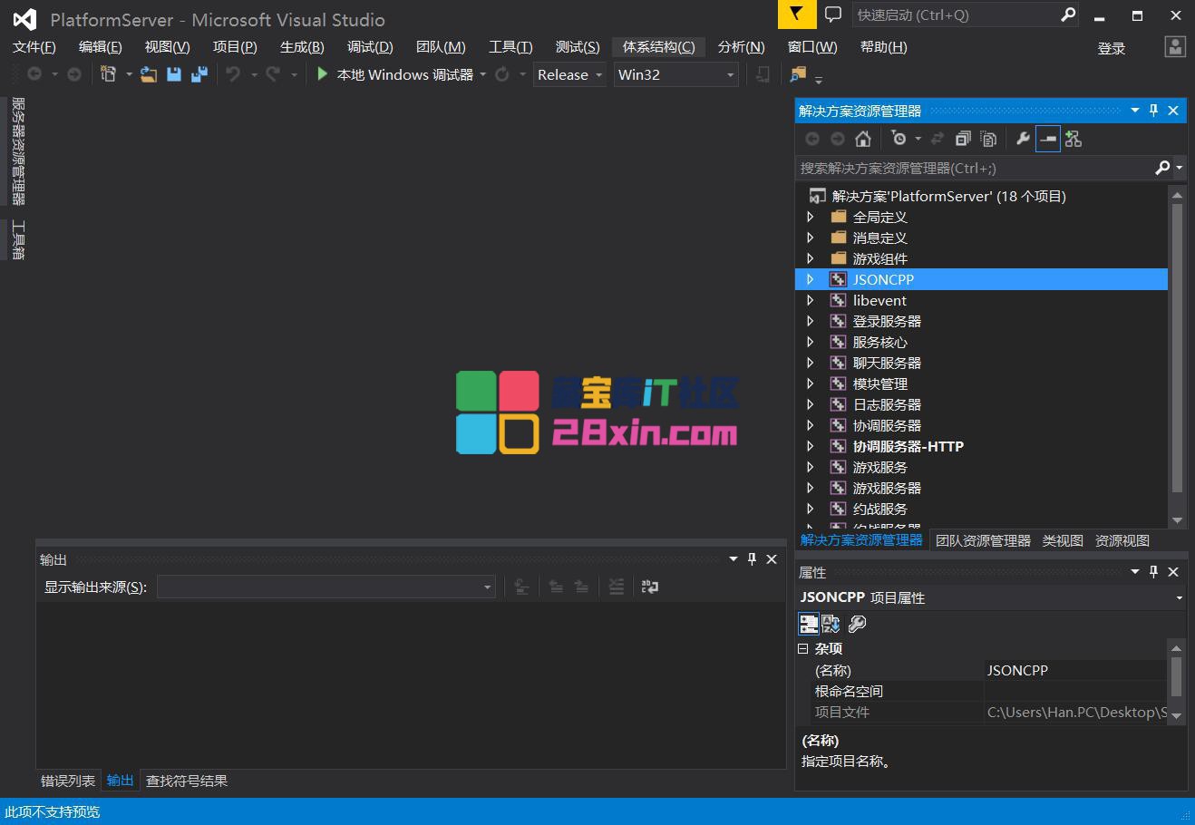Open the 体系结构(C) menu
This screenshot has width=1195, height=825.
(x=659, y=47)
